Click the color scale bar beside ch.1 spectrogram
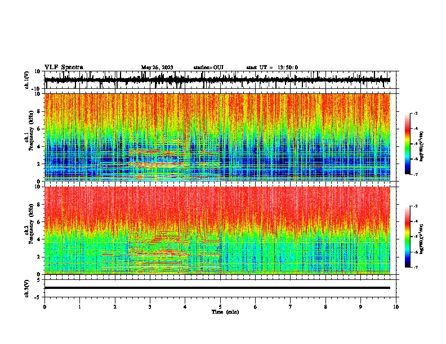Viewport: 446px width, 344px height. tap(408, 144)
